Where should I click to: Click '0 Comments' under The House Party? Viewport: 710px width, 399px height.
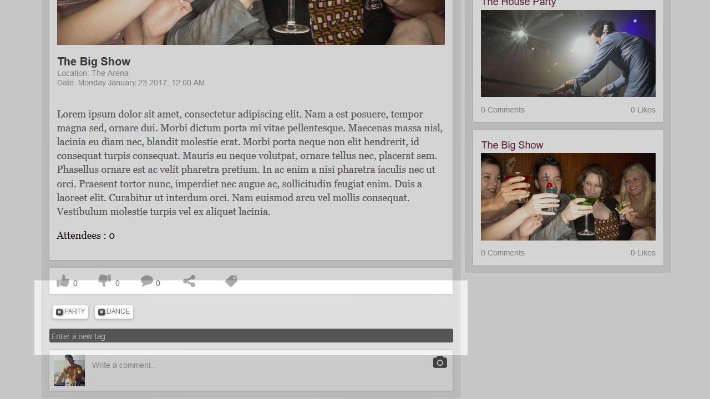503,110
